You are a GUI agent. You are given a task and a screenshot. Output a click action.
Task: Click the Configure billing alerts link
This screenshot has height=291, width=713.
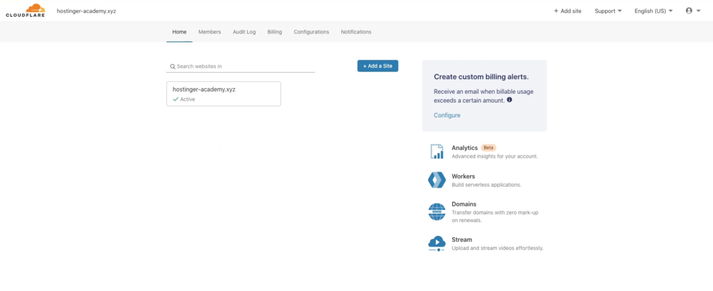point(447,115)
